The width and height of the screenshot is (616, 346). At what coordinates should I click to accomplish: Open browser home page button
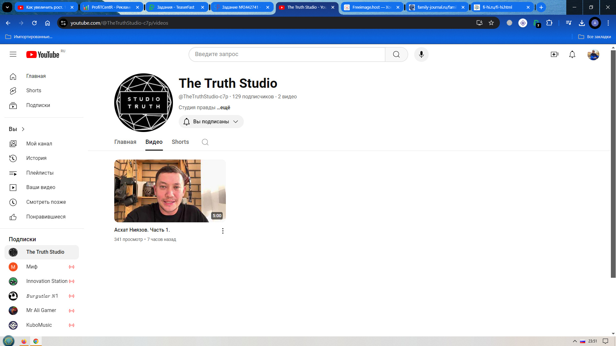(x=47, y=23)
